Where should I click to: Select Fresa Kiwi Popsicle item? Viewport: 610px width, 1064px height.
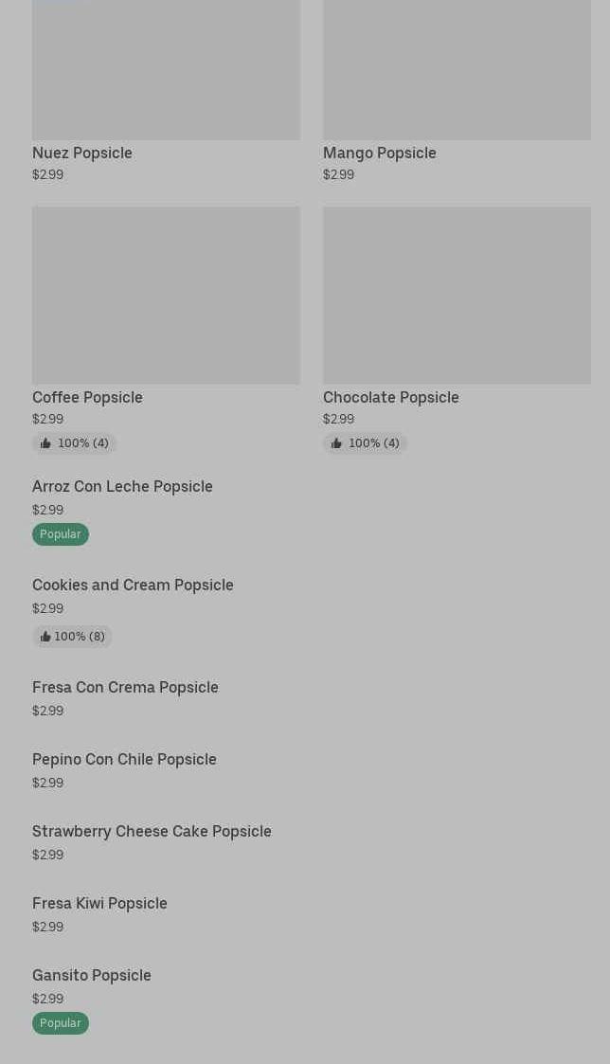[x=99, y=904]
